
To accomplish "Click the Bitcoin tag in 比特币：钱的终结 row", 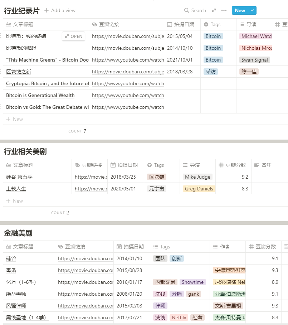I will point(213,36).
